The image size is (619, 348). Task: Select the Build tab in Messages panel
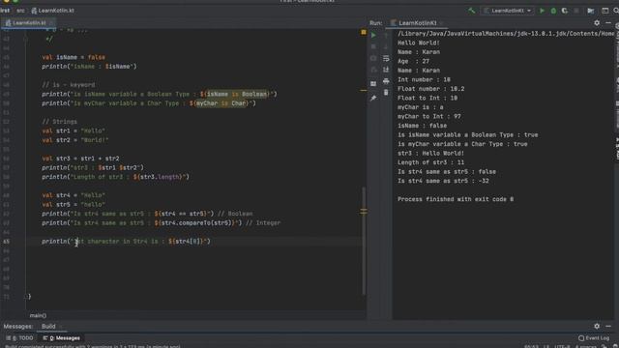pos(48,327)
